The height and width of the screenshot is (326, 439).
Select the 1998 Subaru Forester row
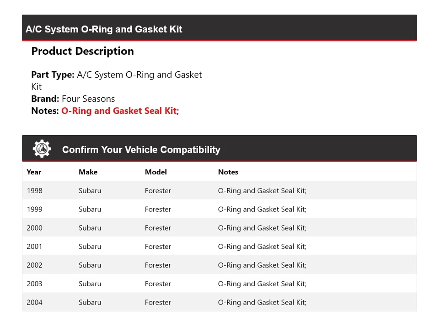click(219, 191)
